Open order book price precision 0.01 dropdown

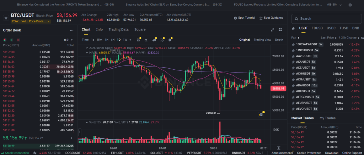(x=68, y=40)
